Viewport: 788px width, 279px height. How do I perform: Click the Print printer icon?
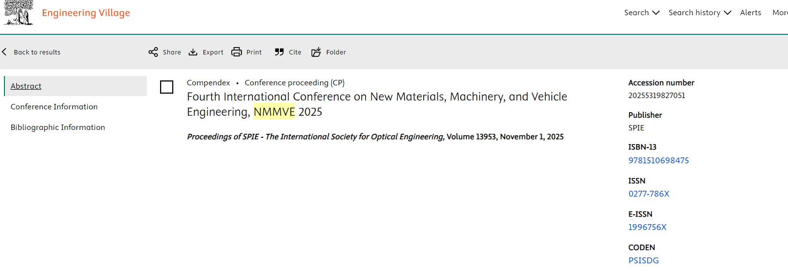pos(237,52)
